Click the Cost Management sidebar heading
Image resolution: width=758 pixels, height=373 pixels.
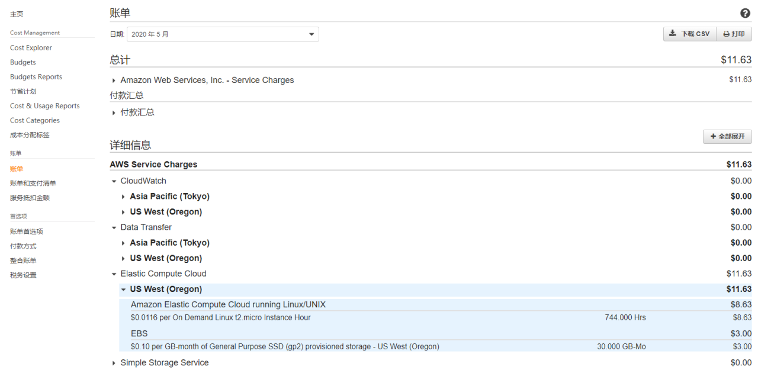(35, 33)
